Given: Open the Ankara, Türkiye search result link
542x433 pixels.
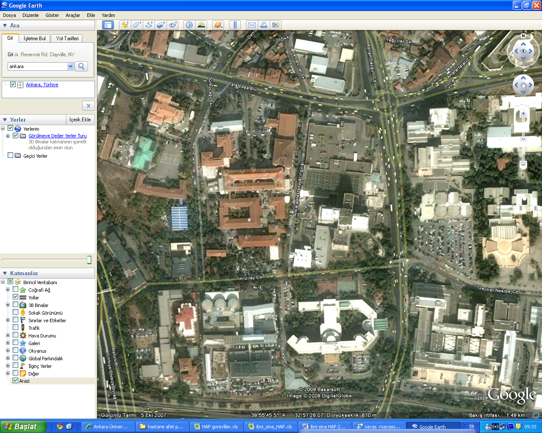Looking at the screenshot, I should [42, 85].
